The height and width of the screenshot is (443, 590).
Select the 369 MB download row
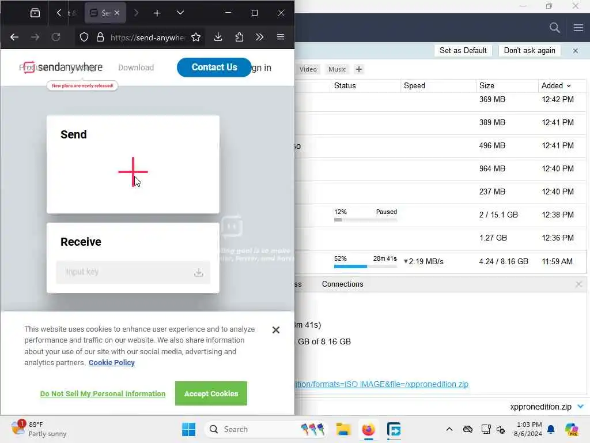click(441, 100)
